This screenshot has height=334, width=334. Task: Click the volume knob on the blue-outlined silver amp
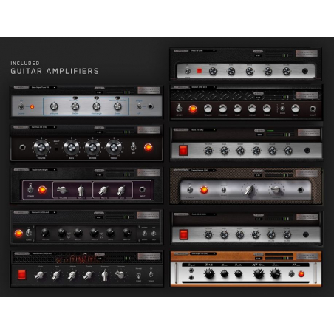pyautogui.click(x=54, y=106)
